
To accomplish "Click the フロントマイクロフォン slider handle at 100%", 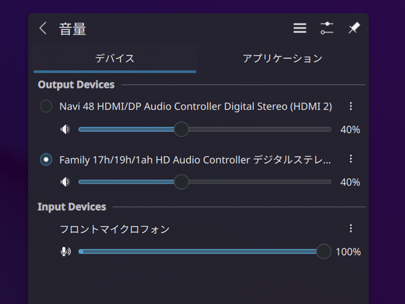I will [323, 251].
